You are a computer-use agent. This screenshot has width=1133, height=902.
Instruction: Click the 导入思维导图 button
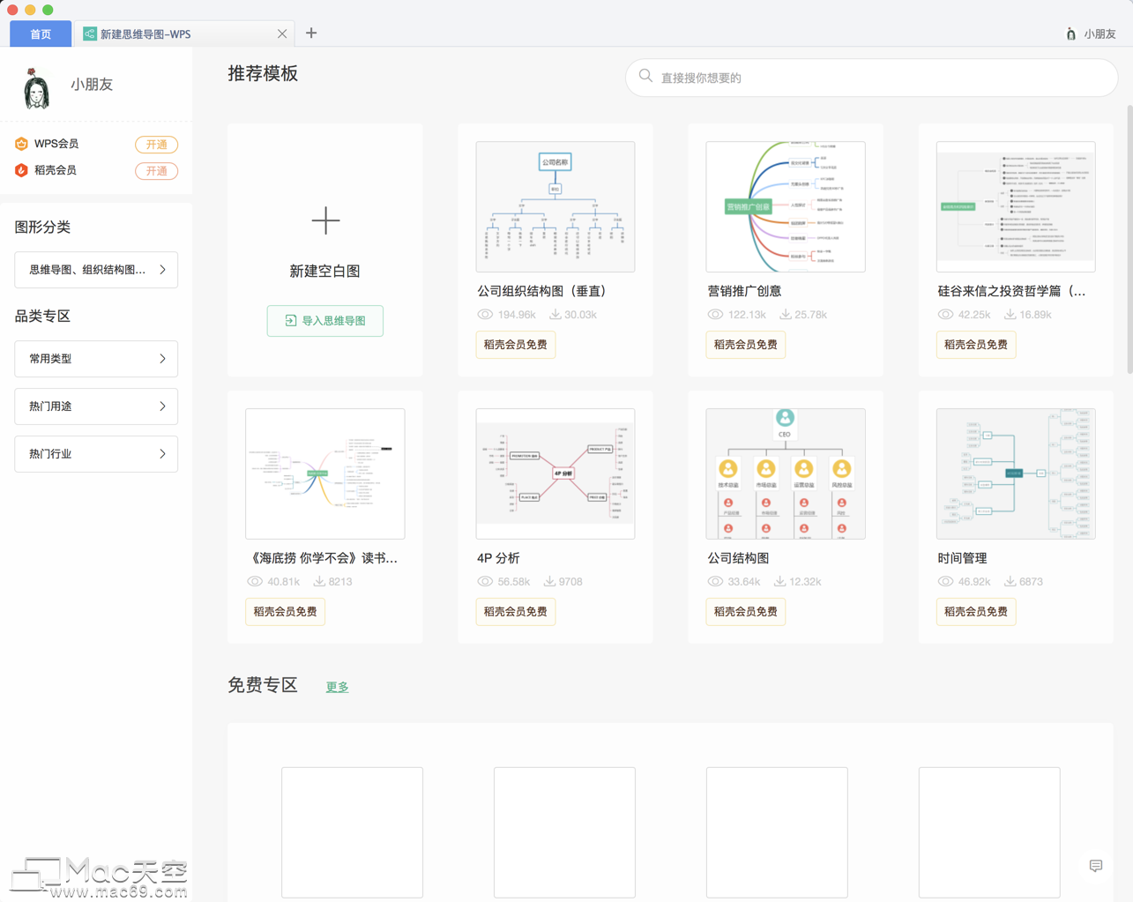click(x=324, y=321)
